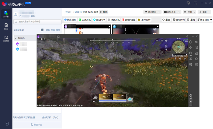Viewport: 213px width, 129px height.
Task: Open the in-game list menu icon
Action: click(x=162, y=41)
